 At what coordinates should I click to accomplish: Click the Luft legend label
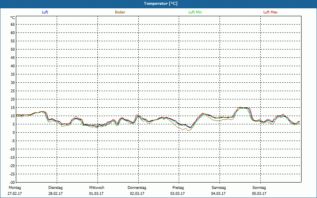point(45,12)
